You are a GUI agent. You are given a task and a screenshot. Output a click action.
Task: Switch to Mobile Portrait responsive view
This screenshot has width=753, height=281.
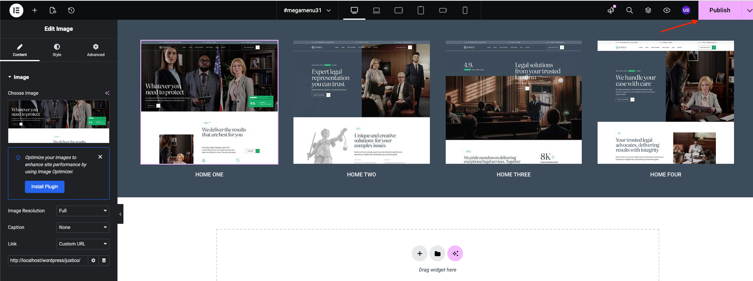click(x=465, y=10)
